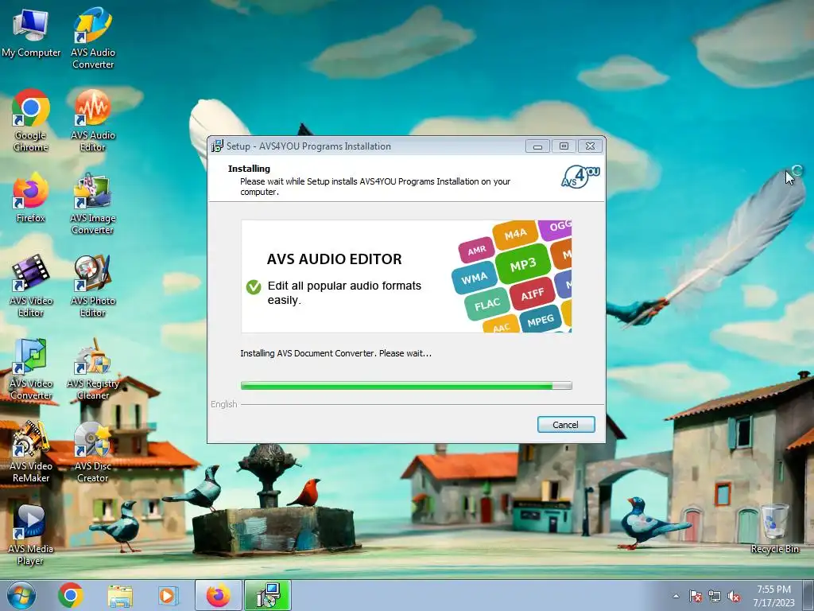Click the WMA format badge
Image resolution: width=814 pixels, height=611 pixels.
474,278
